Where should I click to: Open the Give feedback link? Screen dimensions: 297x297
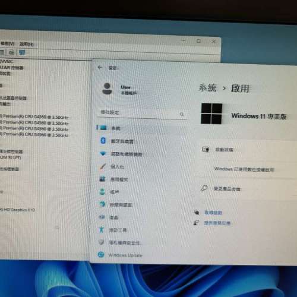(217, 223)
